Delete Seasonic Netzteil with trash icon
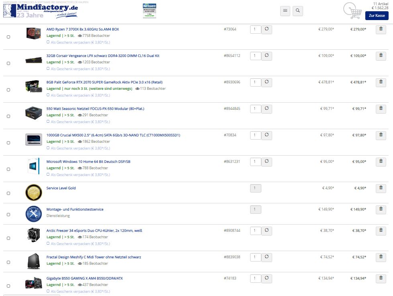The image size is (393, 296). [x=381, y=109]
